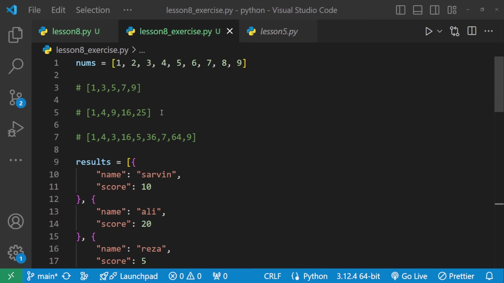Open the Run and Debug view
The height and width of the screenshot is (283, 504).
[x=15, y=129]
